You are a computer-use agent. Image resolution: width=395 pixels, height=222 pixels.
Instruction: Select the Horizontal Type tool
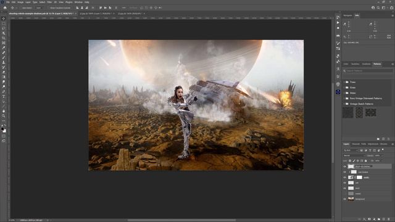click(3, 96)
